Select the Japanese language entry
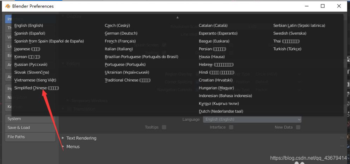 coord(27,49)
